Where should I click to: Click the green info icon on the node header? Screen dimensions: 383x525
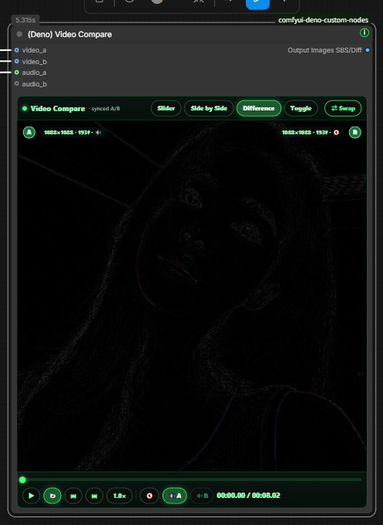click(364, 32)
